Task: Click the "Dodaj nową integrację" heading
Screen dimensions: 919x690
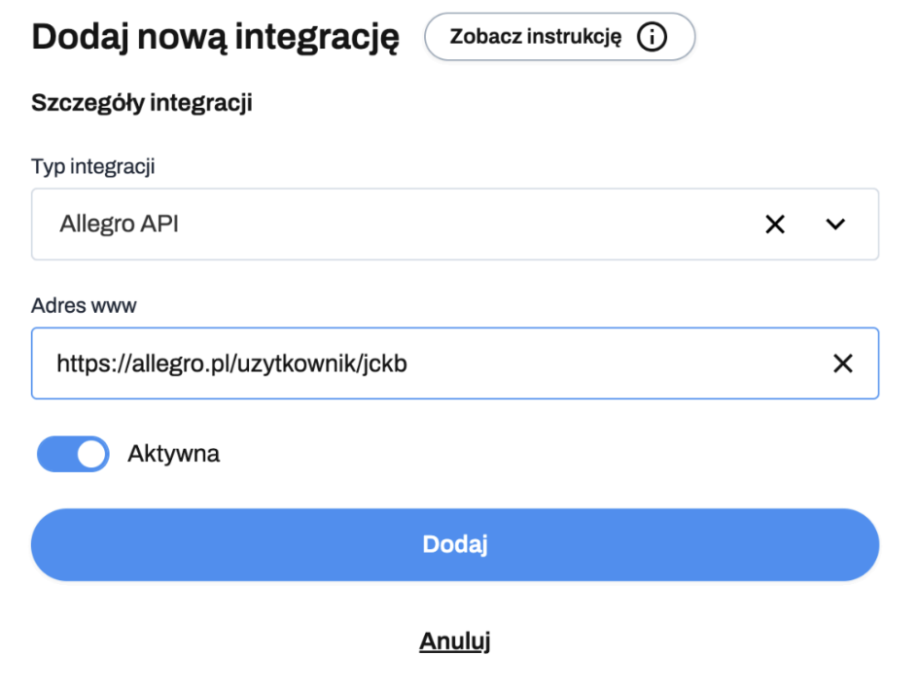Action: (216, 38)
